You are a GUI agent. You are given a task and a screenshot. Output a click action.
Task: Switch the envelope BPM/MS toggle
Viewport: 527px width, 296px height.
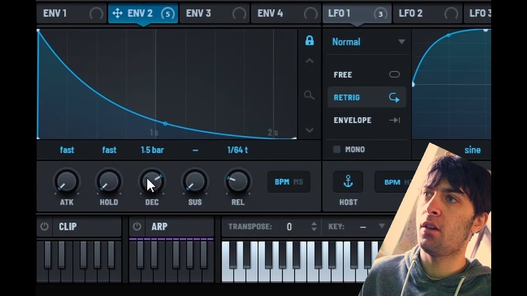pos(289,182)
